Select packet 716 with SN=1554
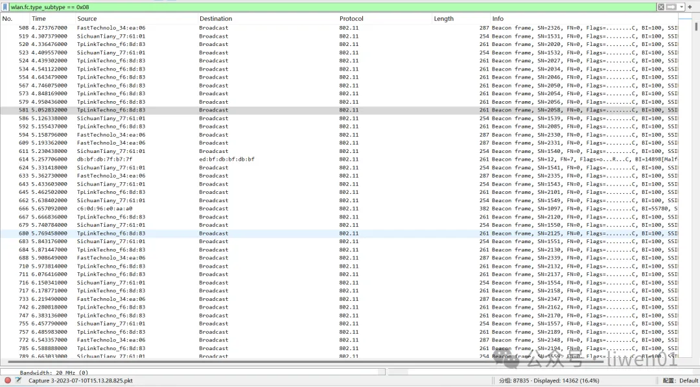Image resolution: width=700 pixels, height=387 pixels. point(339,283)
